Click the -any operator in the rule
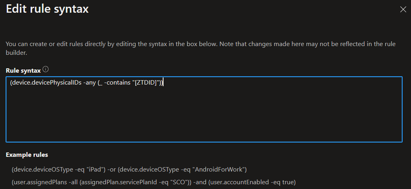411x189 pixels. [88, 83]
